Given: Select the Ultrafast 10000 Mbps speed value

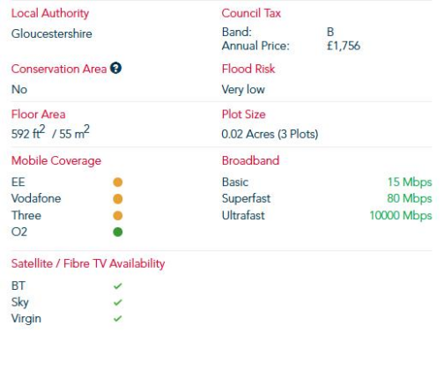Looking at the screenshot, I should pyautogui.click(x=401, y=216).
